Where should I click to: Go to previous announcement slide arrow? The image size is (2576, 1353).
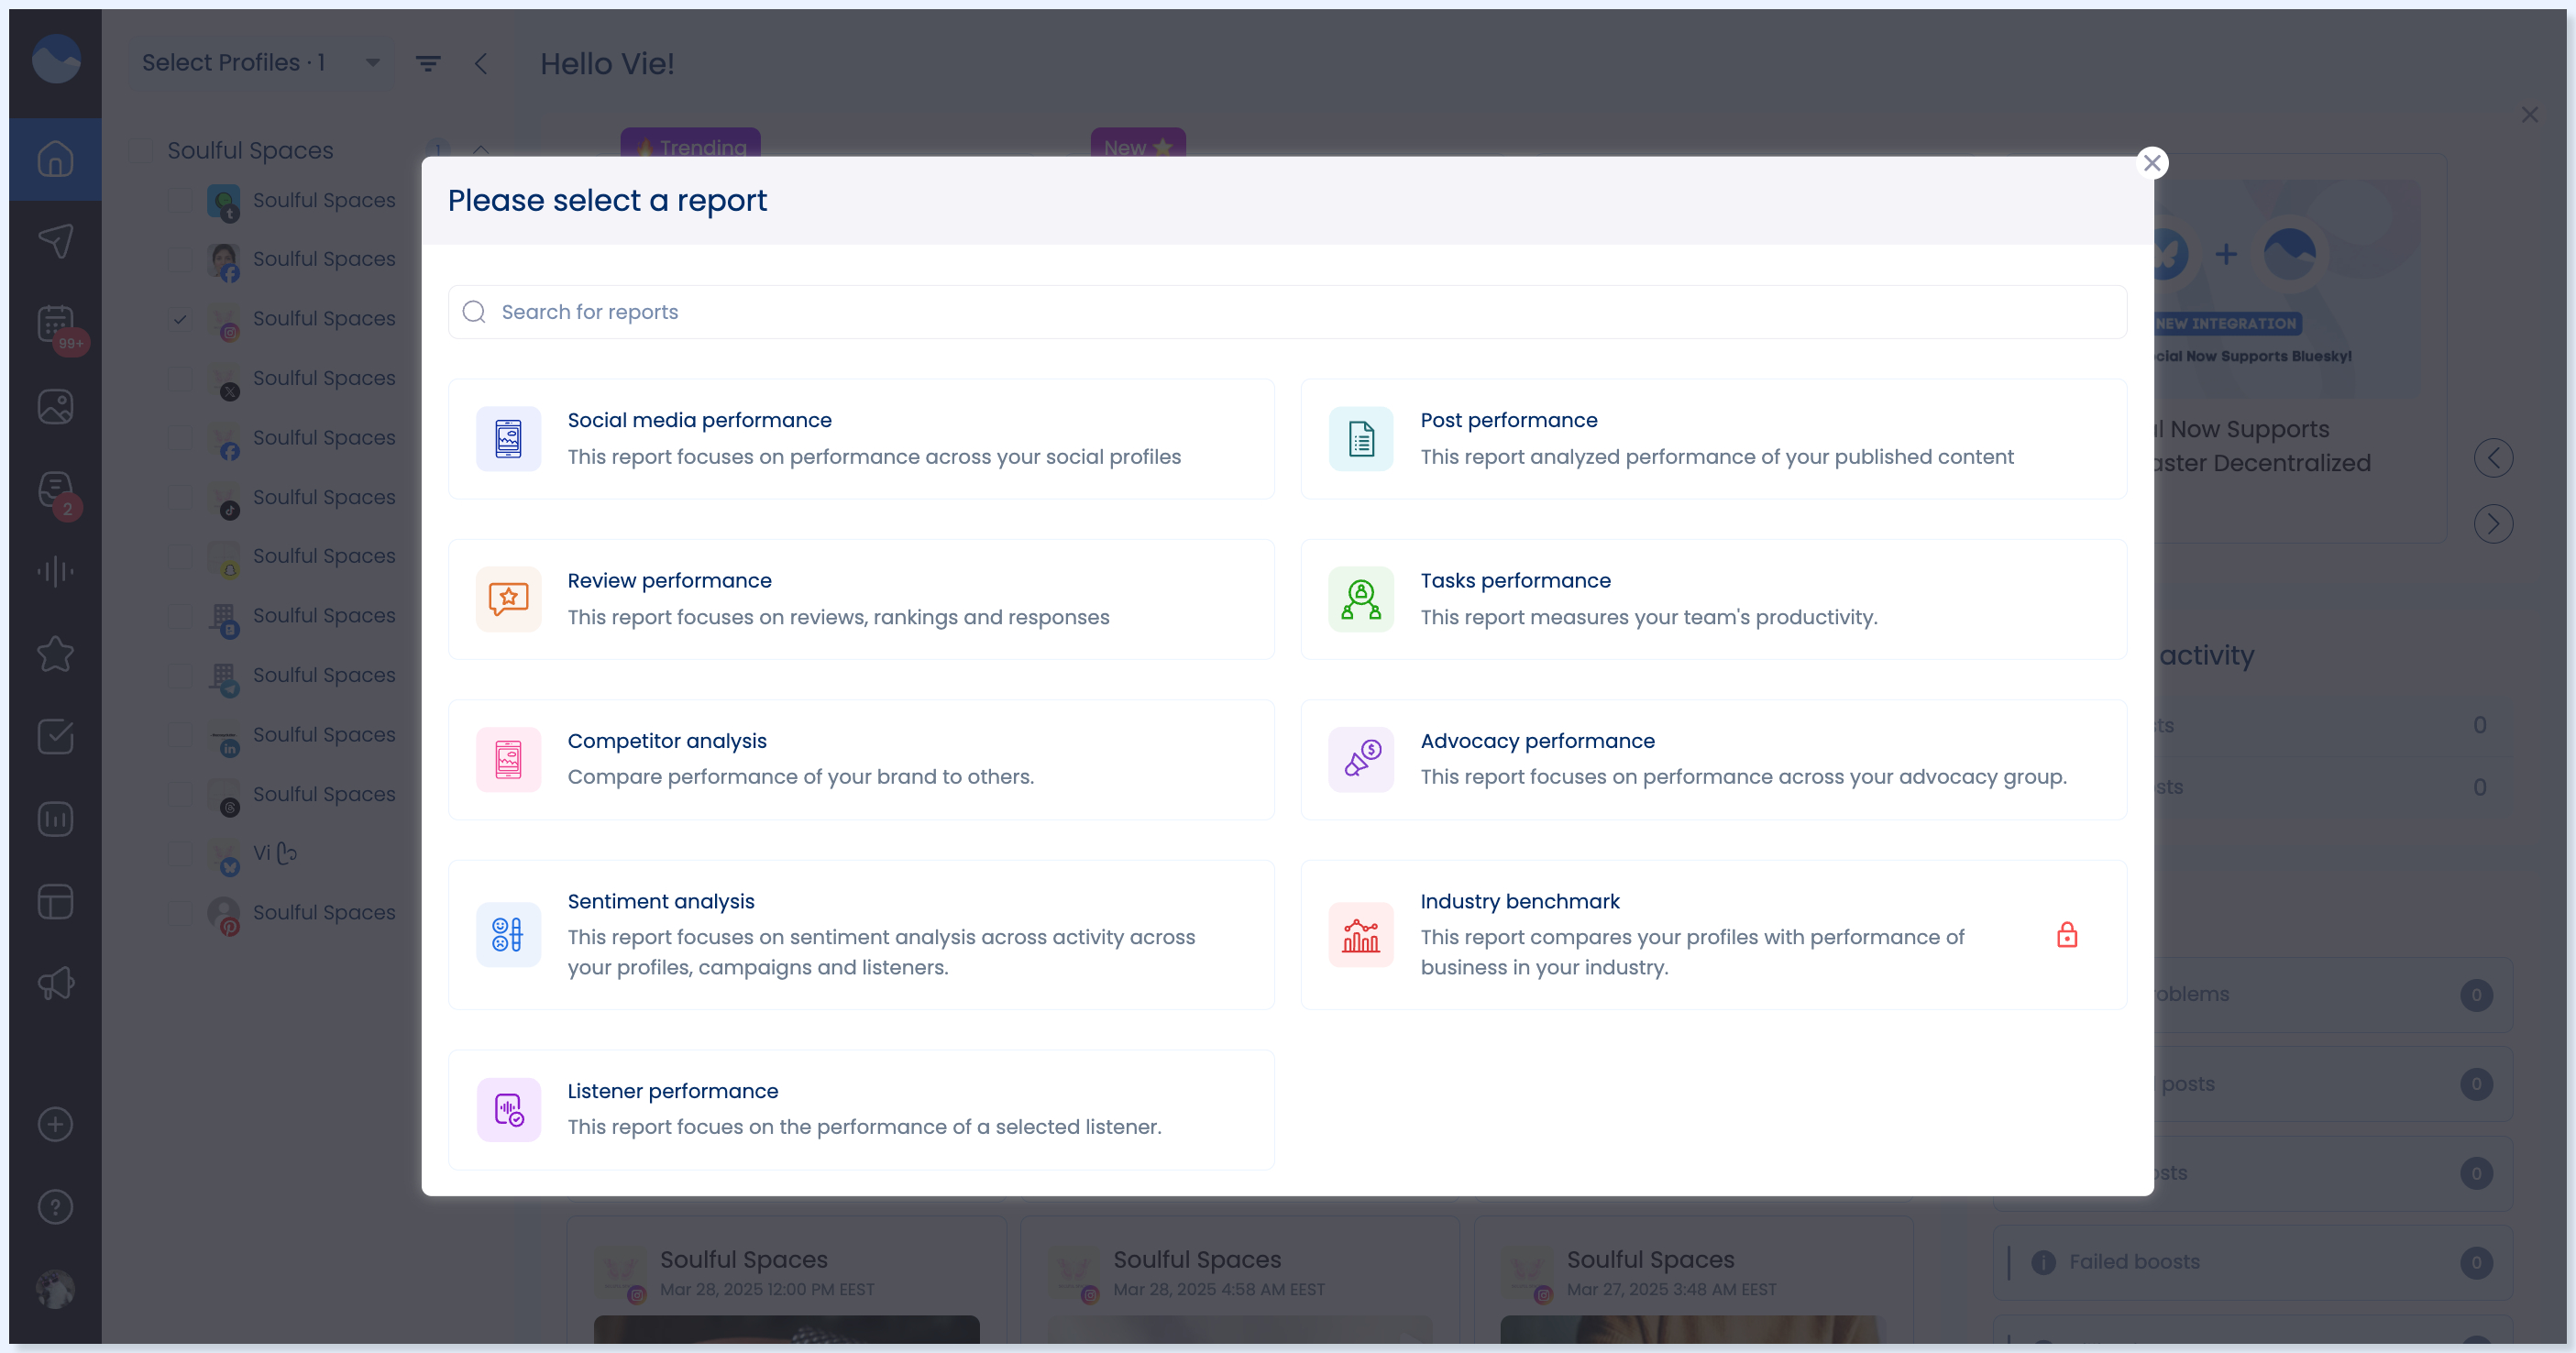pyautogui.click(x=2493, y=458)
